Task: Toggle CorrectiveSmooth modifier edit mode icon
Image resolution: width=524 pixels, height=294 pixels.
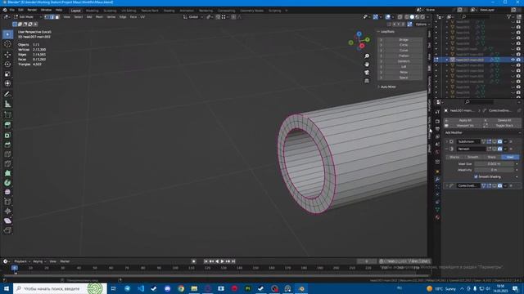Action: 490,185
